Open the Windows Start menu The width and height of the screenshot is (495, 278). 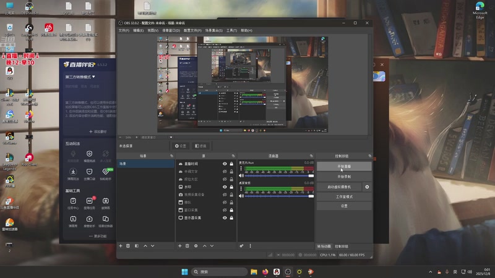[184, 272]
